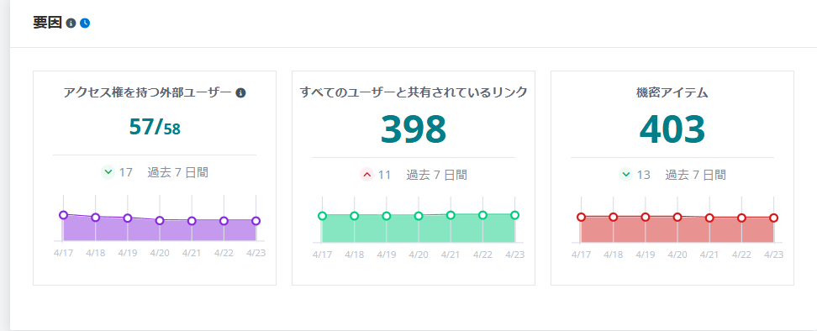Click the すべてのユーザーと共有されているリンク card title

(414, 93)
